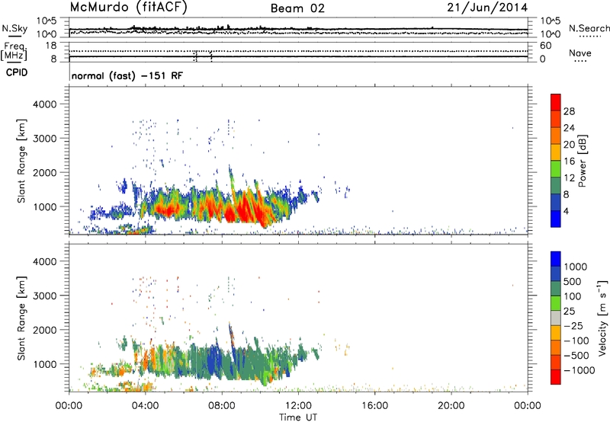Click the Power [dB] colorbar title
Image resolution: width=610 pixels, height=422 pixels.
[582, 161]
